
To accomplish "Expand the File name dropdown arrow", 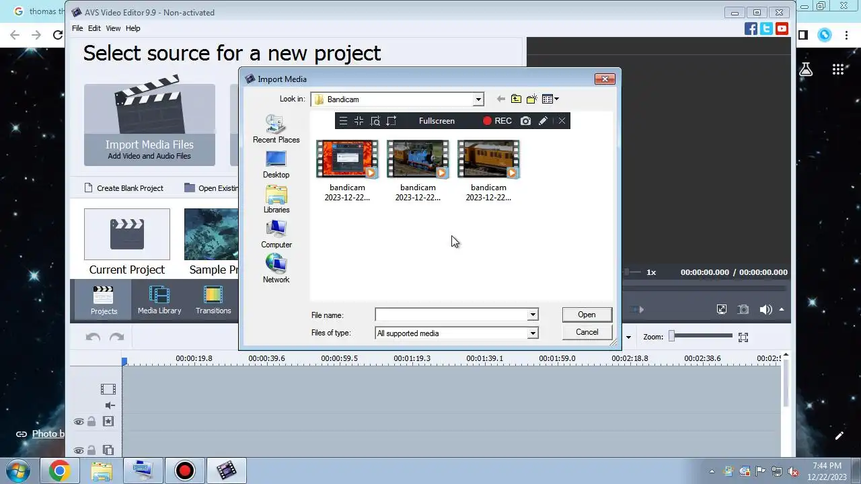I will pos(532,315).
